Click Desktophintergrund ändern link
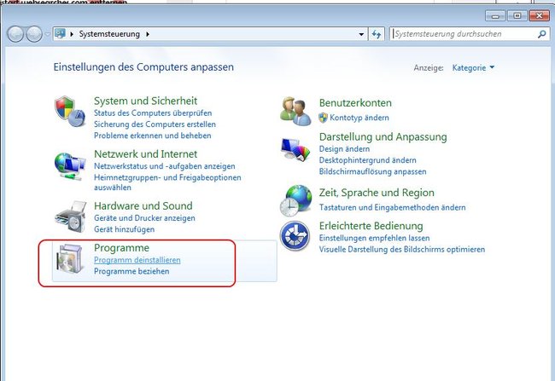Image resolution: width=555 pixels, height=381 pixels. pyautogui.click(x=367, y=160)
